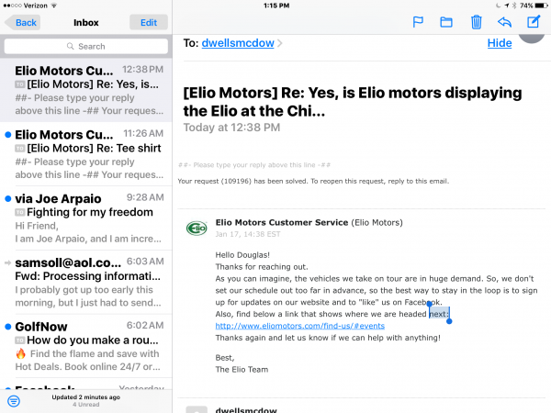Go back to the mailboxes list

pos(22,22)
